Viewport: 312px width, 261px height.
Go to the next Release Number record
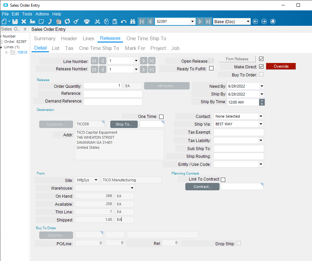click(x=144, y=69)
